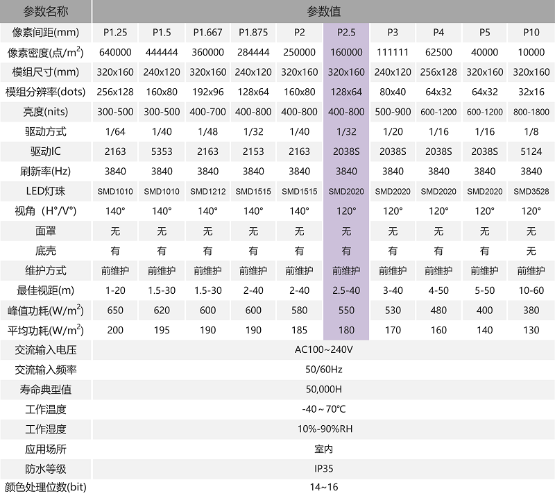This screenshot has width=555, height=496.
Task: Click the AC100~240V voltage value
Action: tap(323, 350)
